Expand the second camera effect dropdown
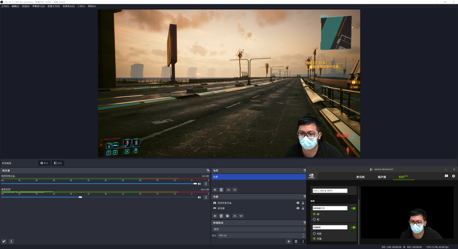 (330, 227)
